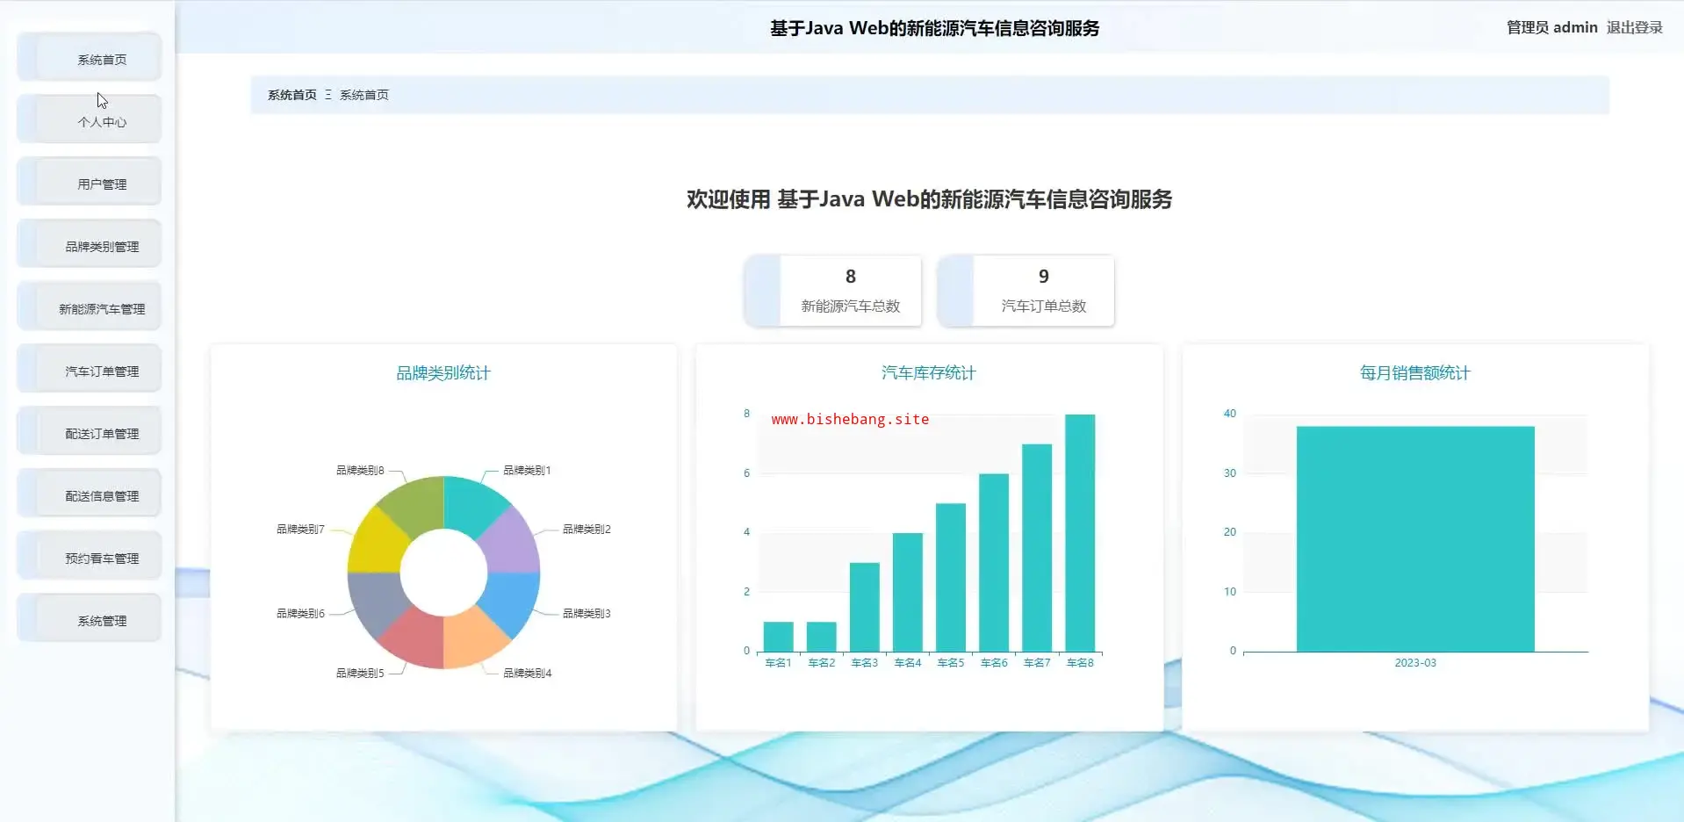1684x822 pixels.
Task: Click the last 系统首页 breadcrumb item
Action: [363, 95]
